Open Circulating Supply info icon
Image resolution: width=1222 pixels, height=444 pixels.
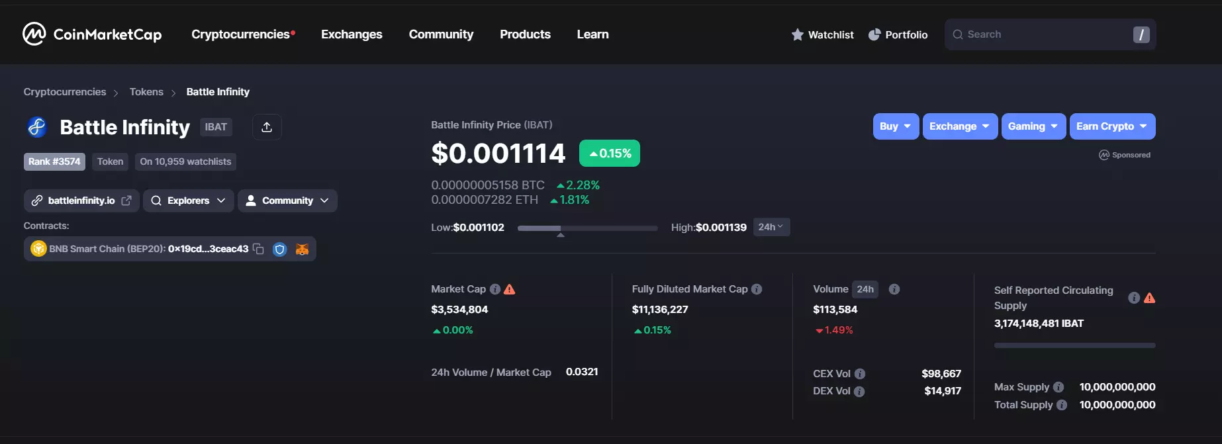[1134, 298]
